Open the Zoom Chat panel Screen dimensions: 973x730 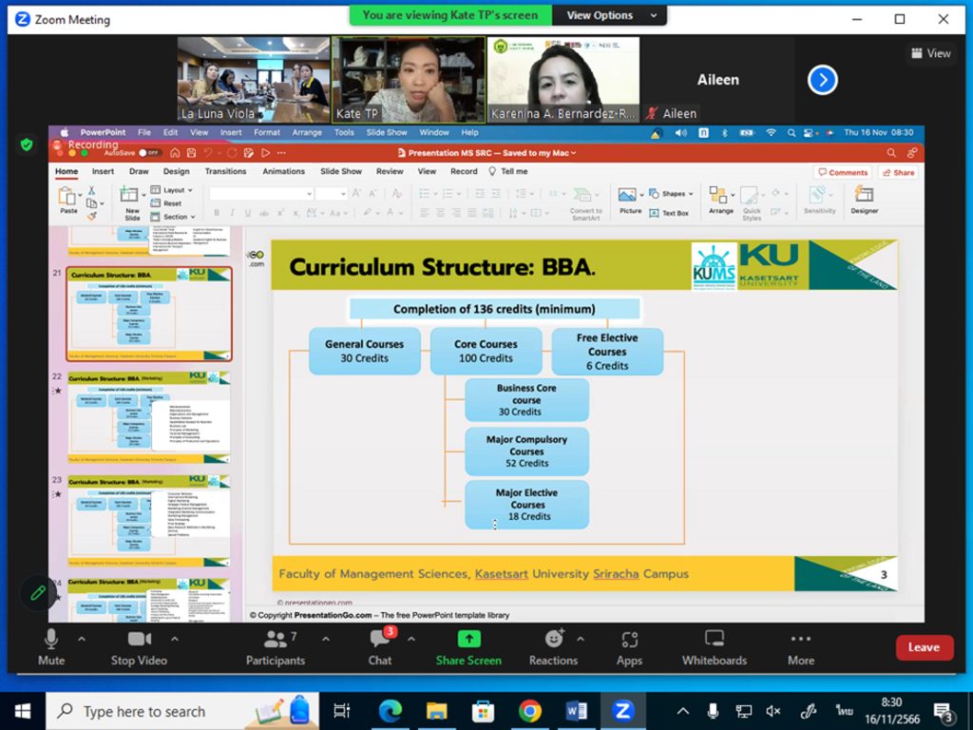pyautogui.click(x=380, y=647)
